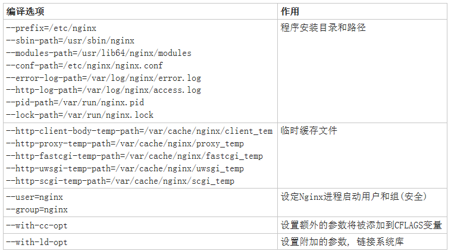Select the --pid-path=/var/run/nginx.pid line

point(75,103)
